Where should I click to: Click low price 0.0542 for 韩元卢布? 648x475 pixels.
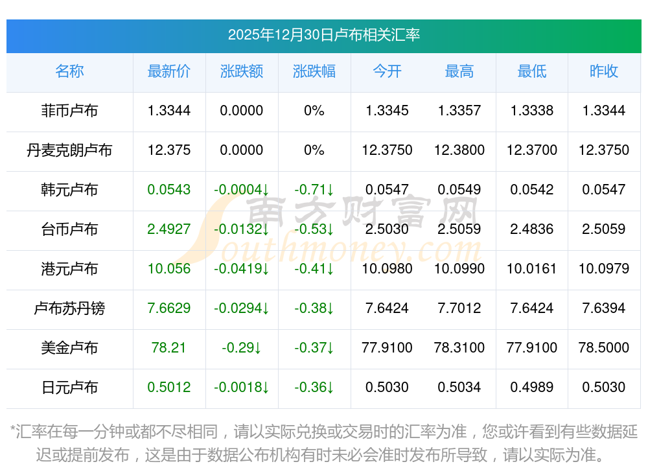(x=532, y=190)
